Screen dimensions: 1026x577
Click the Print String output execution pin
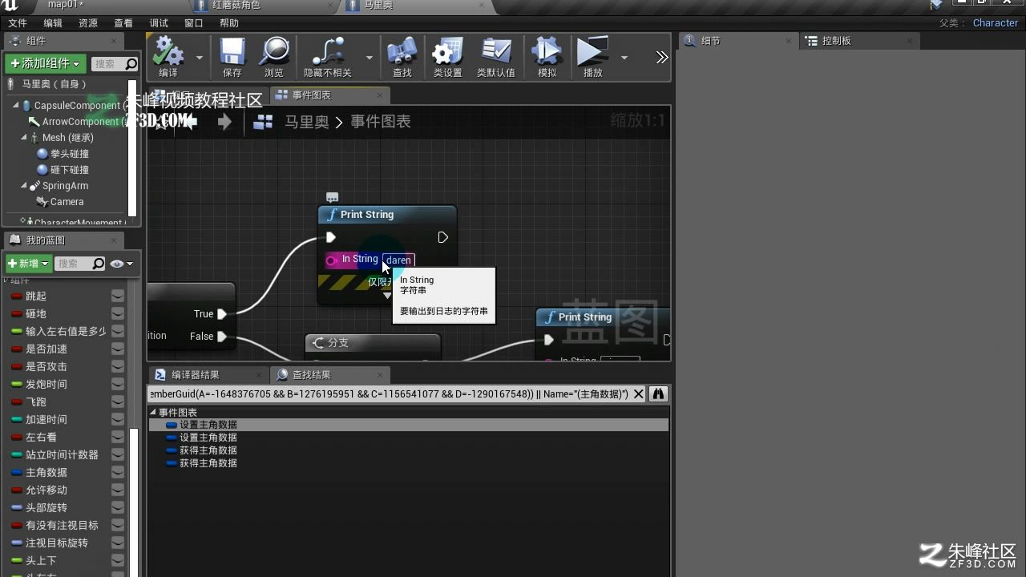(x=442, y=237)
